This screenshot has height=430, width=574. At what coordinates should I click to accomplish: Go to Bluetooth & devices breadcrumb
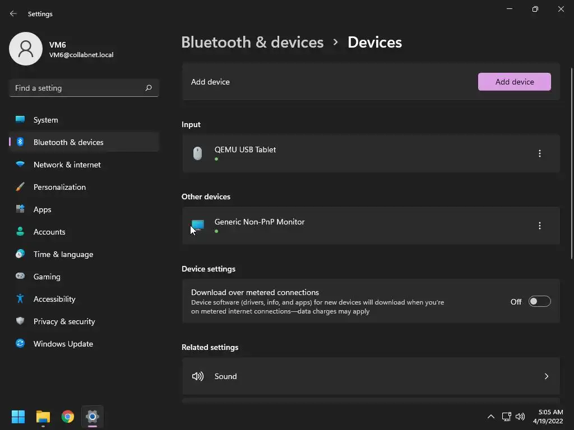tap(252, 42)
